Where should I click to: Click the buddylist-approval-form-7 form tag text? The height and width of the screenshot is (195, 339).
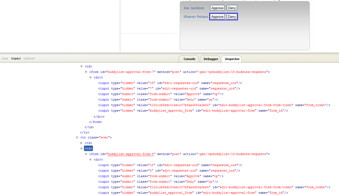(x=180, y=72)
